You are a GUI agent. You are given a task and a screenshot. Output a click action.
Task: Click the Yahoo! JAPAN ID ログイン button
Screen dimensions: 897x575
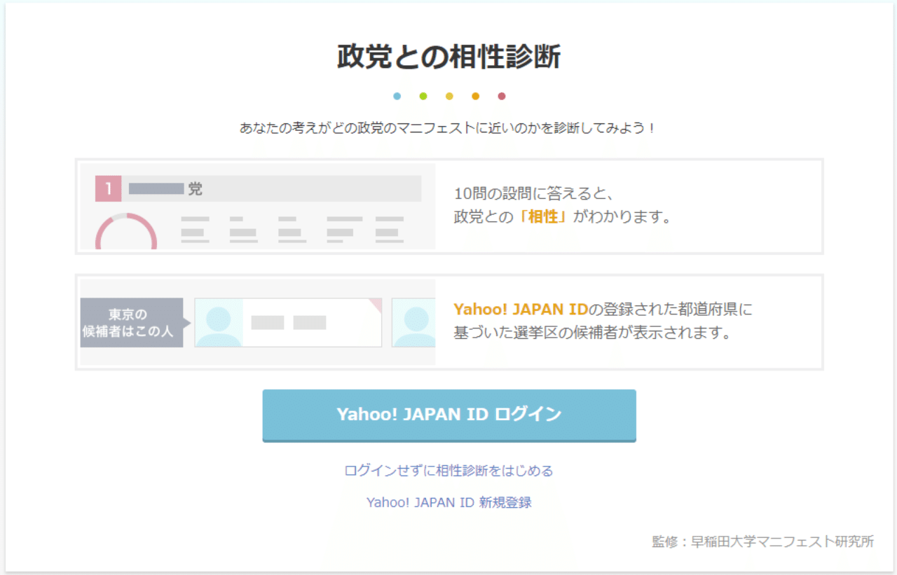click(449, 415)
